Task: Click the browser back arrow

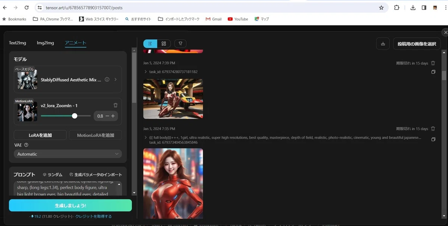Action: [6, 7]
